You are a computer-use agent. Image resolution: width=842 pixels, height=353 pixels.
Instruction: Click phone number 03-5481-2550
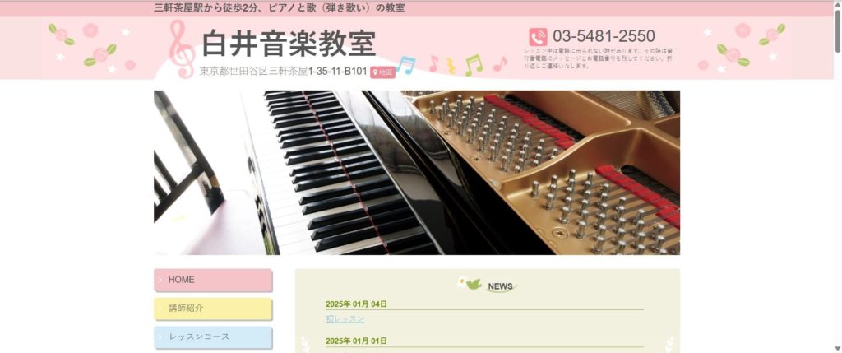tap(604, 36)
